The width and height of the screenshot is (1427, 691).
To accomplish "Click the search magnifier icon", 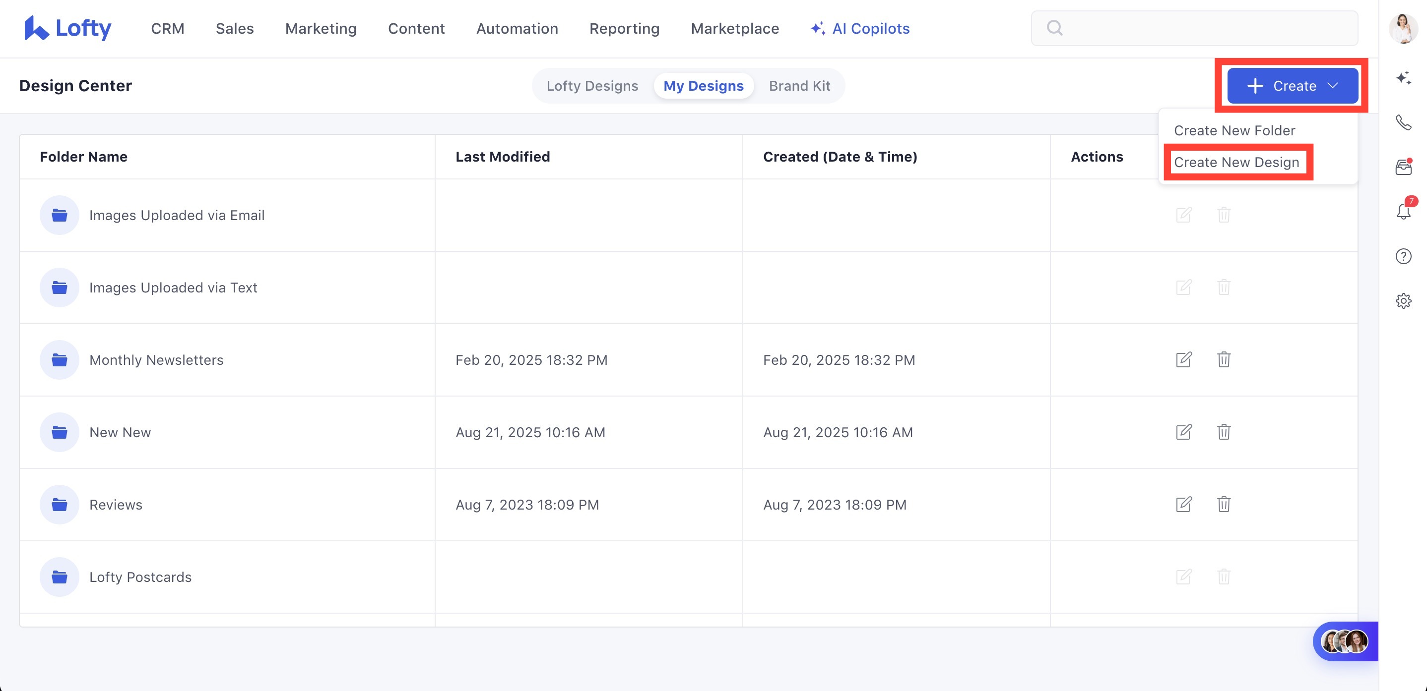I will 1054,28.
